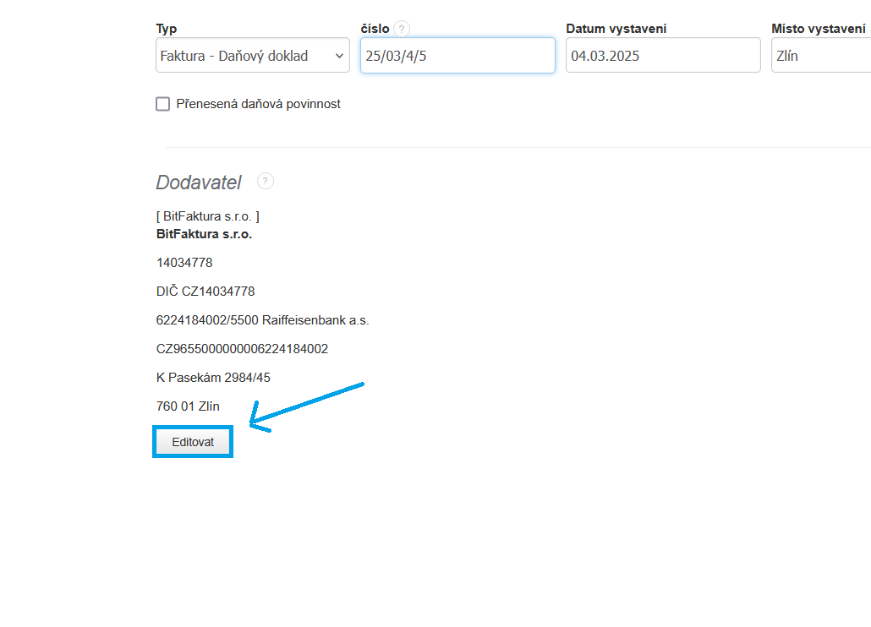The height and width of the screenshot is (627, 871).
Task: Click the Datum vystavení date field
Action: click(x=663, y=56)
